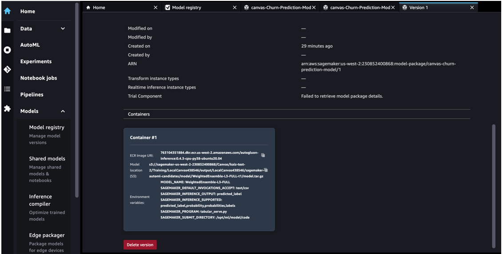Close second canvas-Churn-Prediction-Mod tab
503x254 pixels.
click(393, 8)
